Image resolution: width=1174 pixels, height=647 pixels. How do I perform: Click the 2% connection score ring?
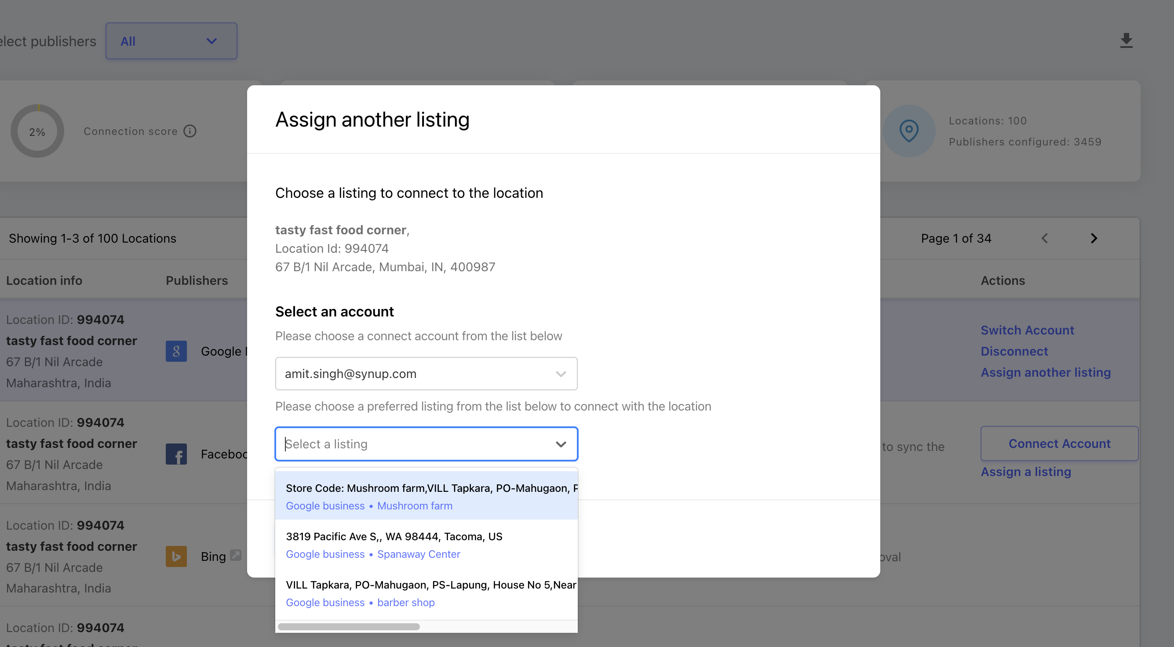click(x=37, y=131)
